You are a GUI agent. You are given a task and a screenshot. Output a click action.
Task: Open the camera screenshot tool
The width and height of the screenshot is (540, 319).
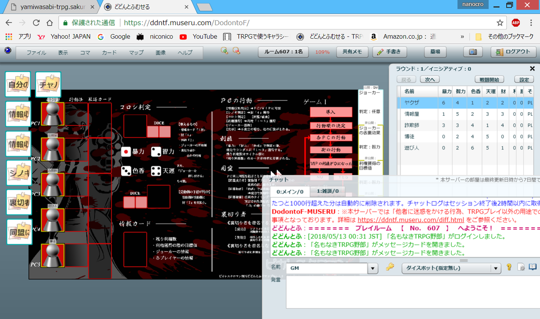473,52
